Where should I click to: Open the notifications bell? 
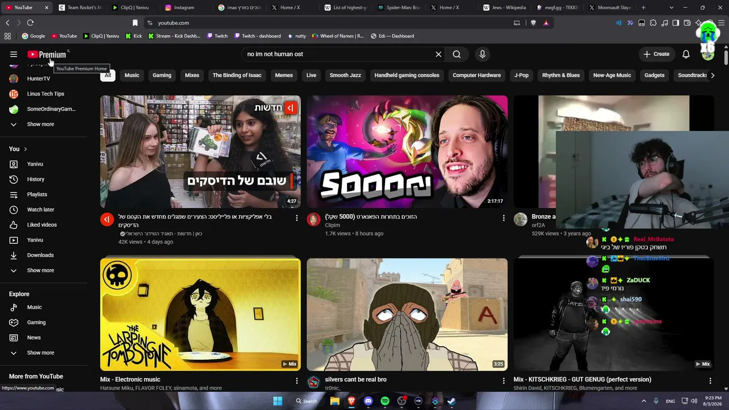point(686,54)
